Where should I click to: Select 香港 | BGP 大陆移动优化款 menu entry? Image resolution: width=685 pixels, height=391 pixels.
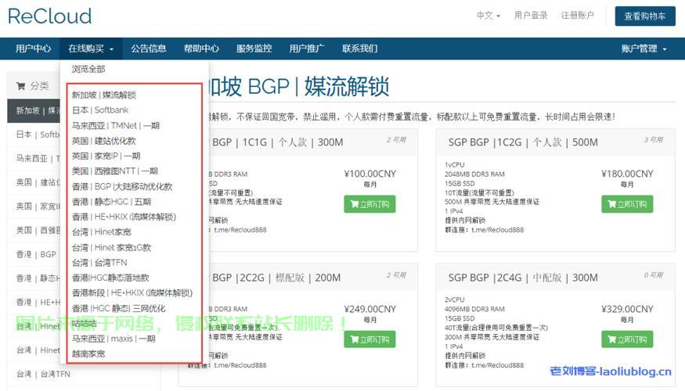[x=122, y=187]
